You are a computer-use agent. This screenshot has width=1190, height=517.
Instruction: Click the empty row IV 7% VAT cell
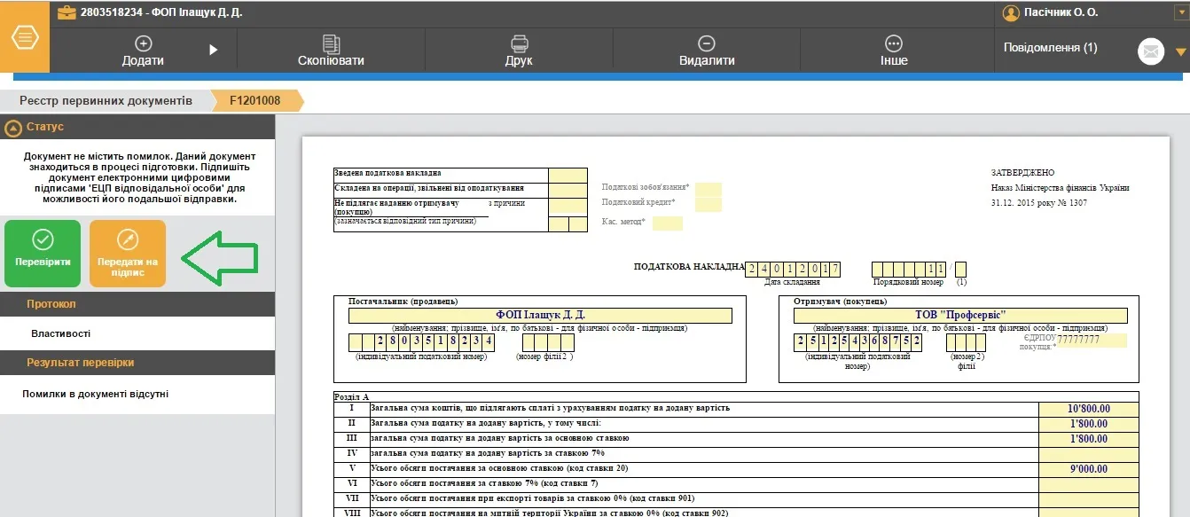(1088, 454)
